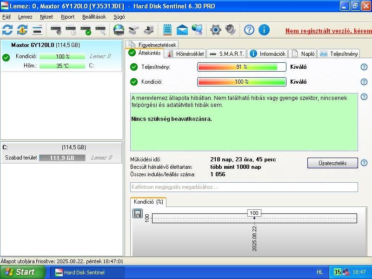Click the floppy save icon on chart
The height and width of the screenshot is (279, 372).
pyautogui.click(x=137, y=213)
